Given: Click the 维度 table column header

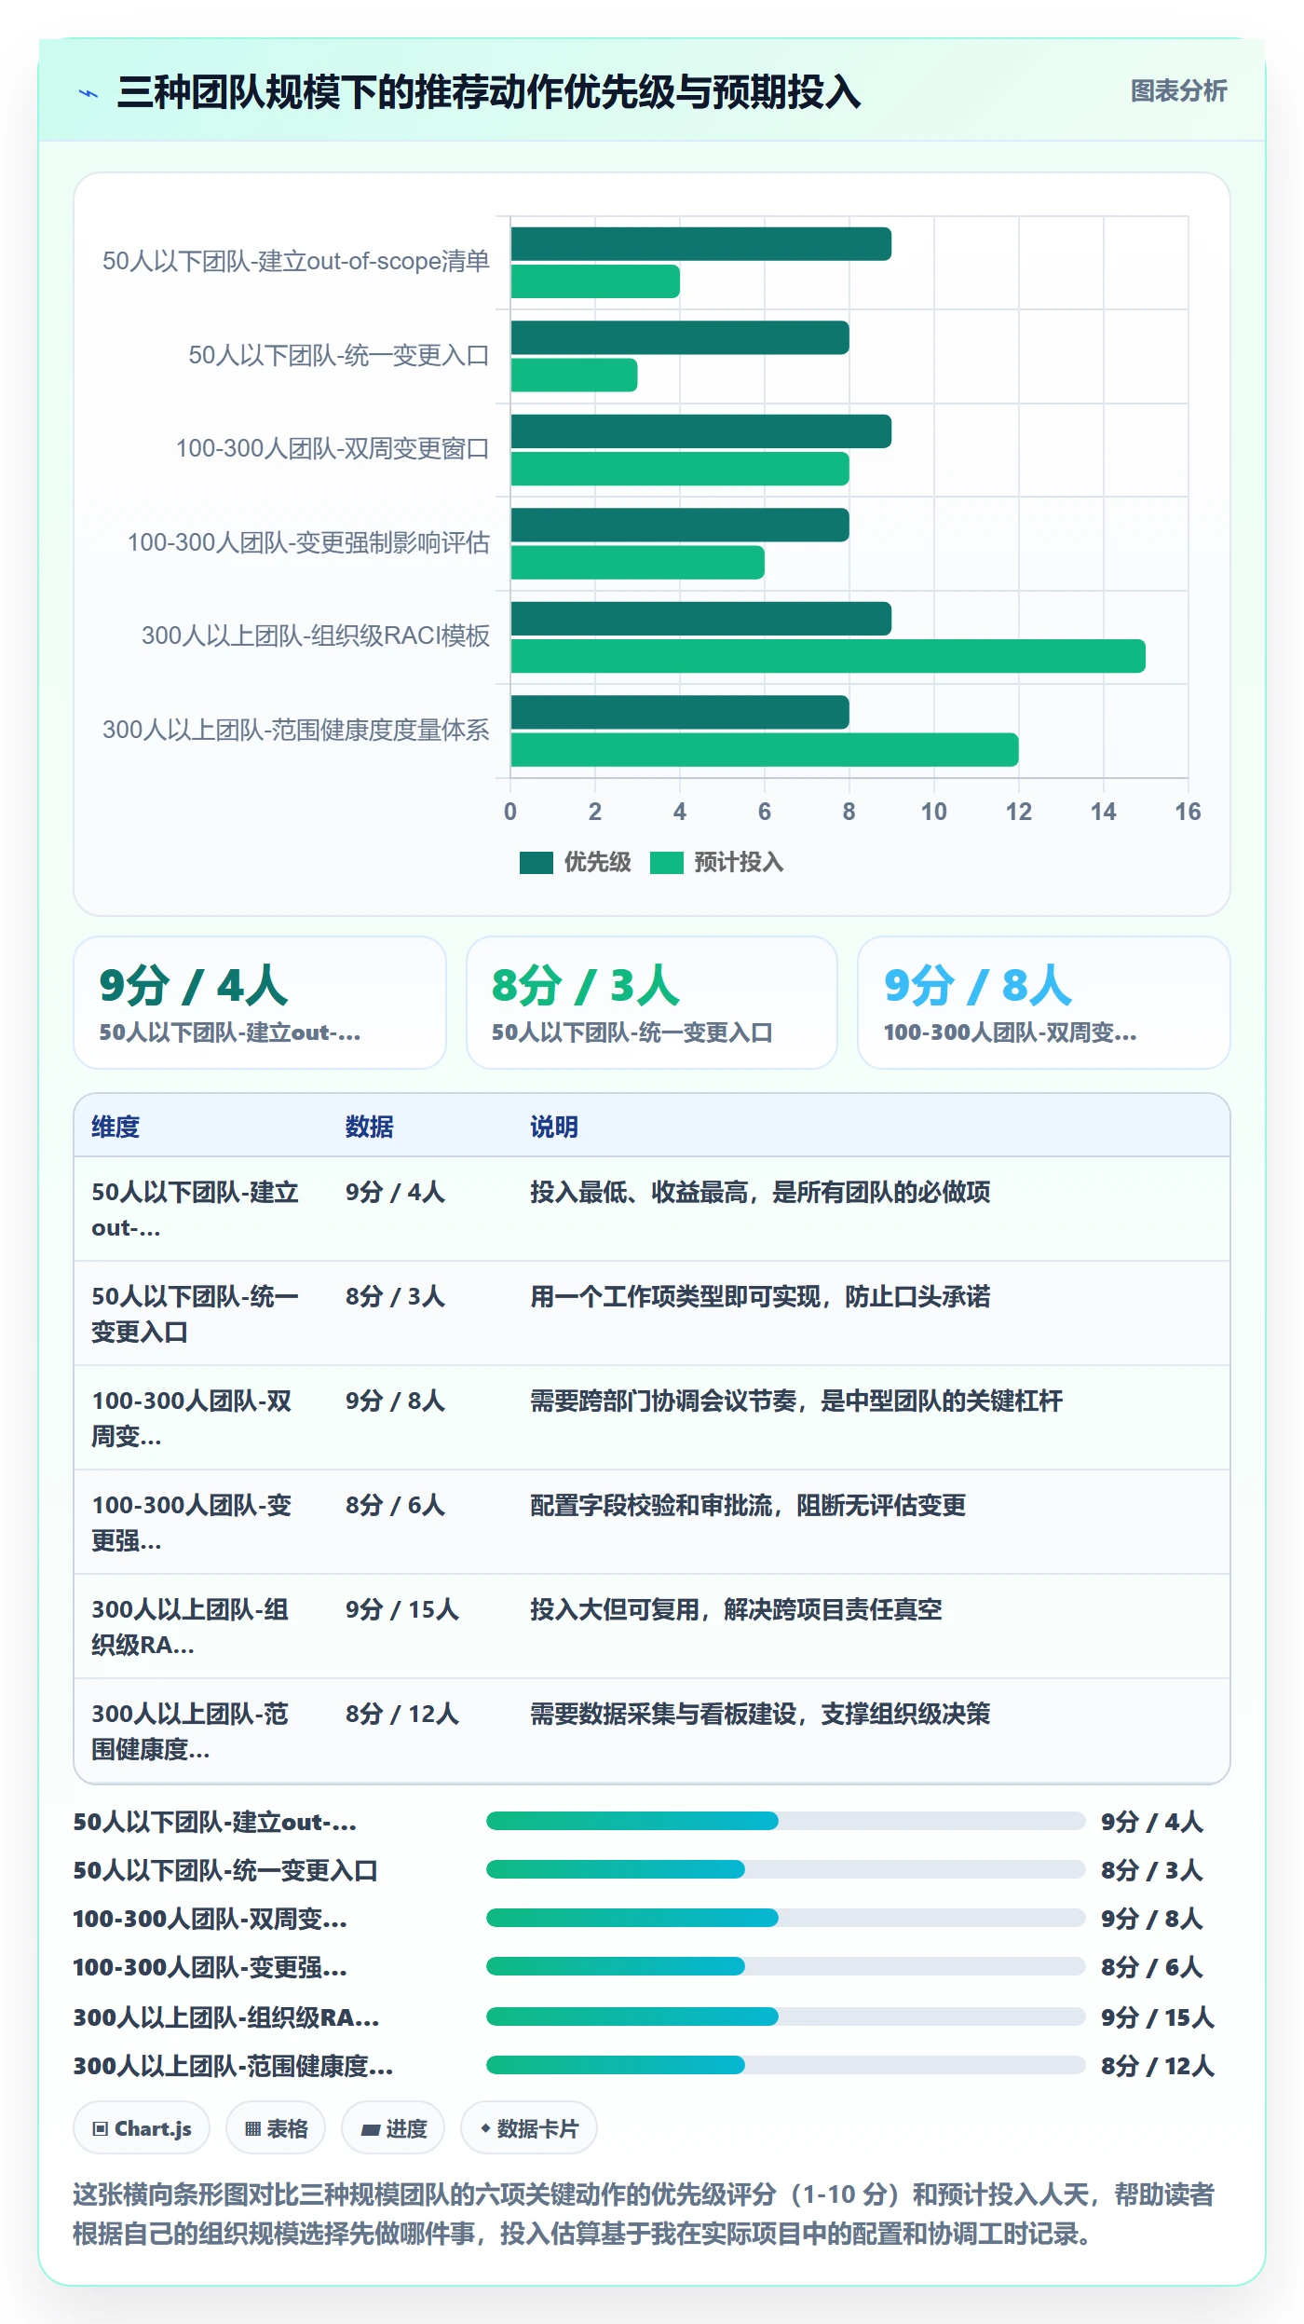Looking at the screenshot, I should [115, 1127].
